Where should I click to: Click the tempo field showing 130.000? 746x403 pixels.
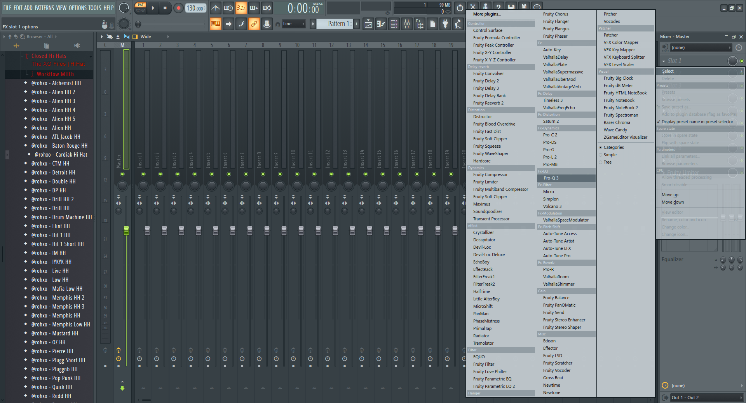tap(195, 8)
